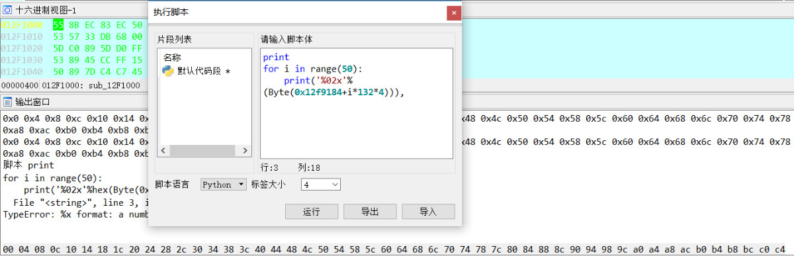
Task: Click the 导入 import button
Action: pos(428,212)
